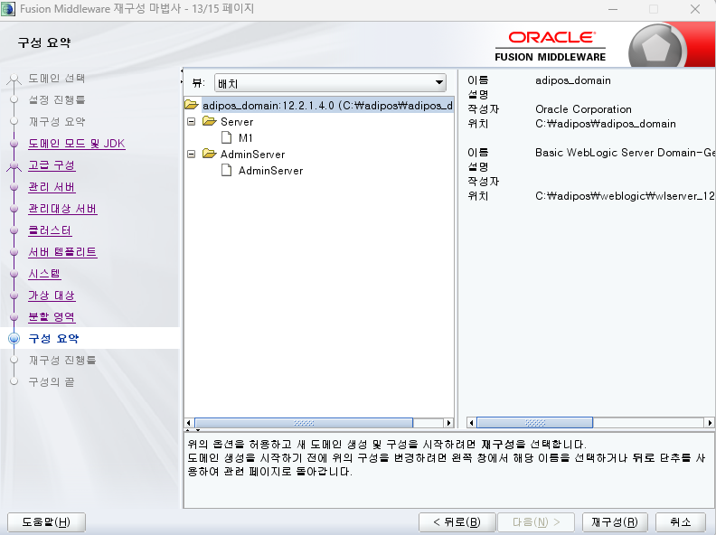Click details panel scroll left arrow
The image size is (716, 535).
tap(472, 423)
